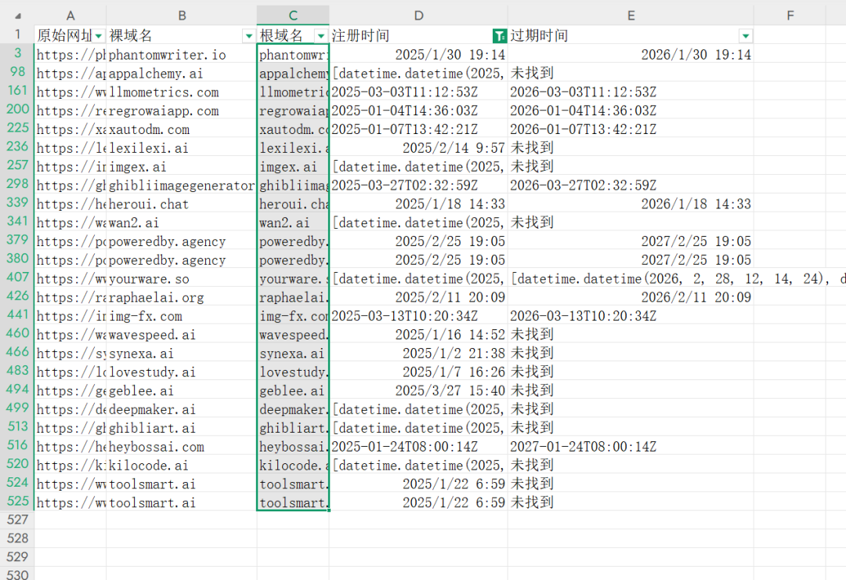This screenshot has width=846, height=580.
Task: Click registration time 2025/2/14 9:57
Action: [418, 148]
